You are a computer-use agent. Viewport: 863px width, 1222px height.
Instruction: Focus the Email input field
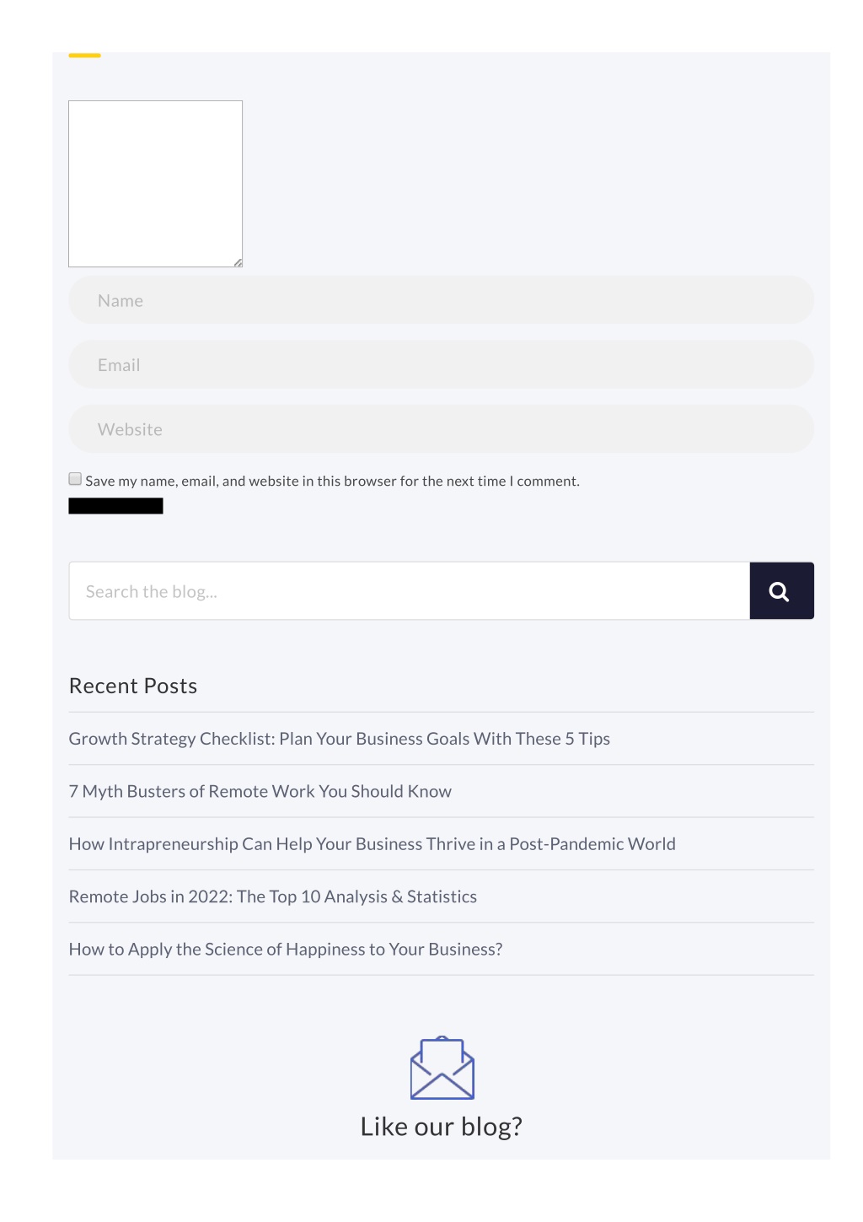tap(441, 364)
